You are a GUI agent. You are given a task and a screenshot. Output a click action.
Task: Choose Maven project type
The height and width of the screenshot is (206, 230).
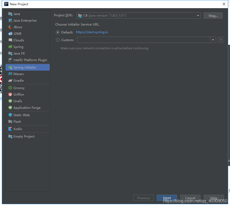[28, 74]
